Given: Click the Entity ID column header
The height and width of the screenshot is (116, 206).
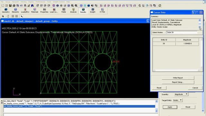Looking at the screenshot, I should point(164,40).
